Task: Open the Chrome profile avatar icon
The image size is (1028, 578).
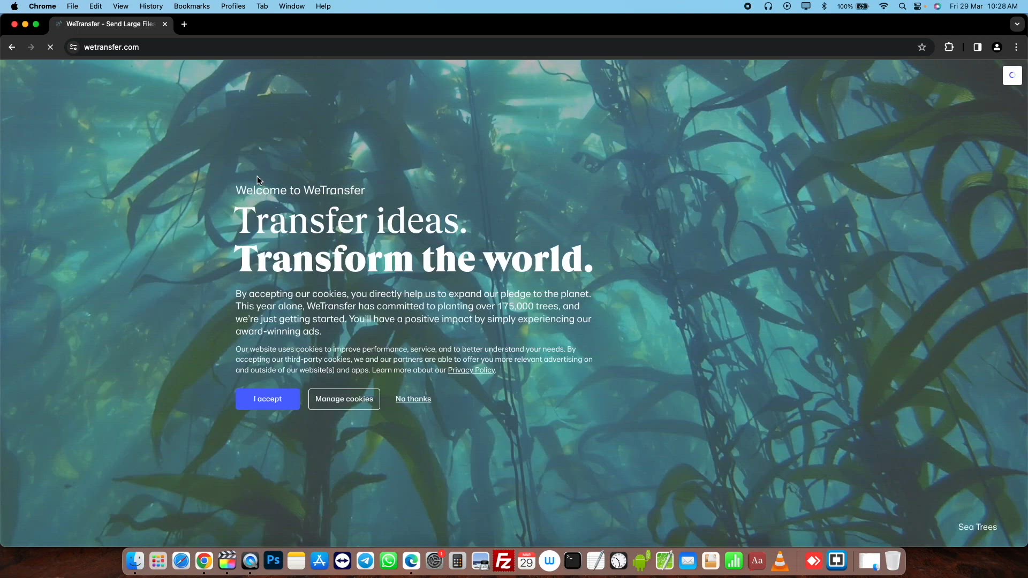Action: (996, 47)
